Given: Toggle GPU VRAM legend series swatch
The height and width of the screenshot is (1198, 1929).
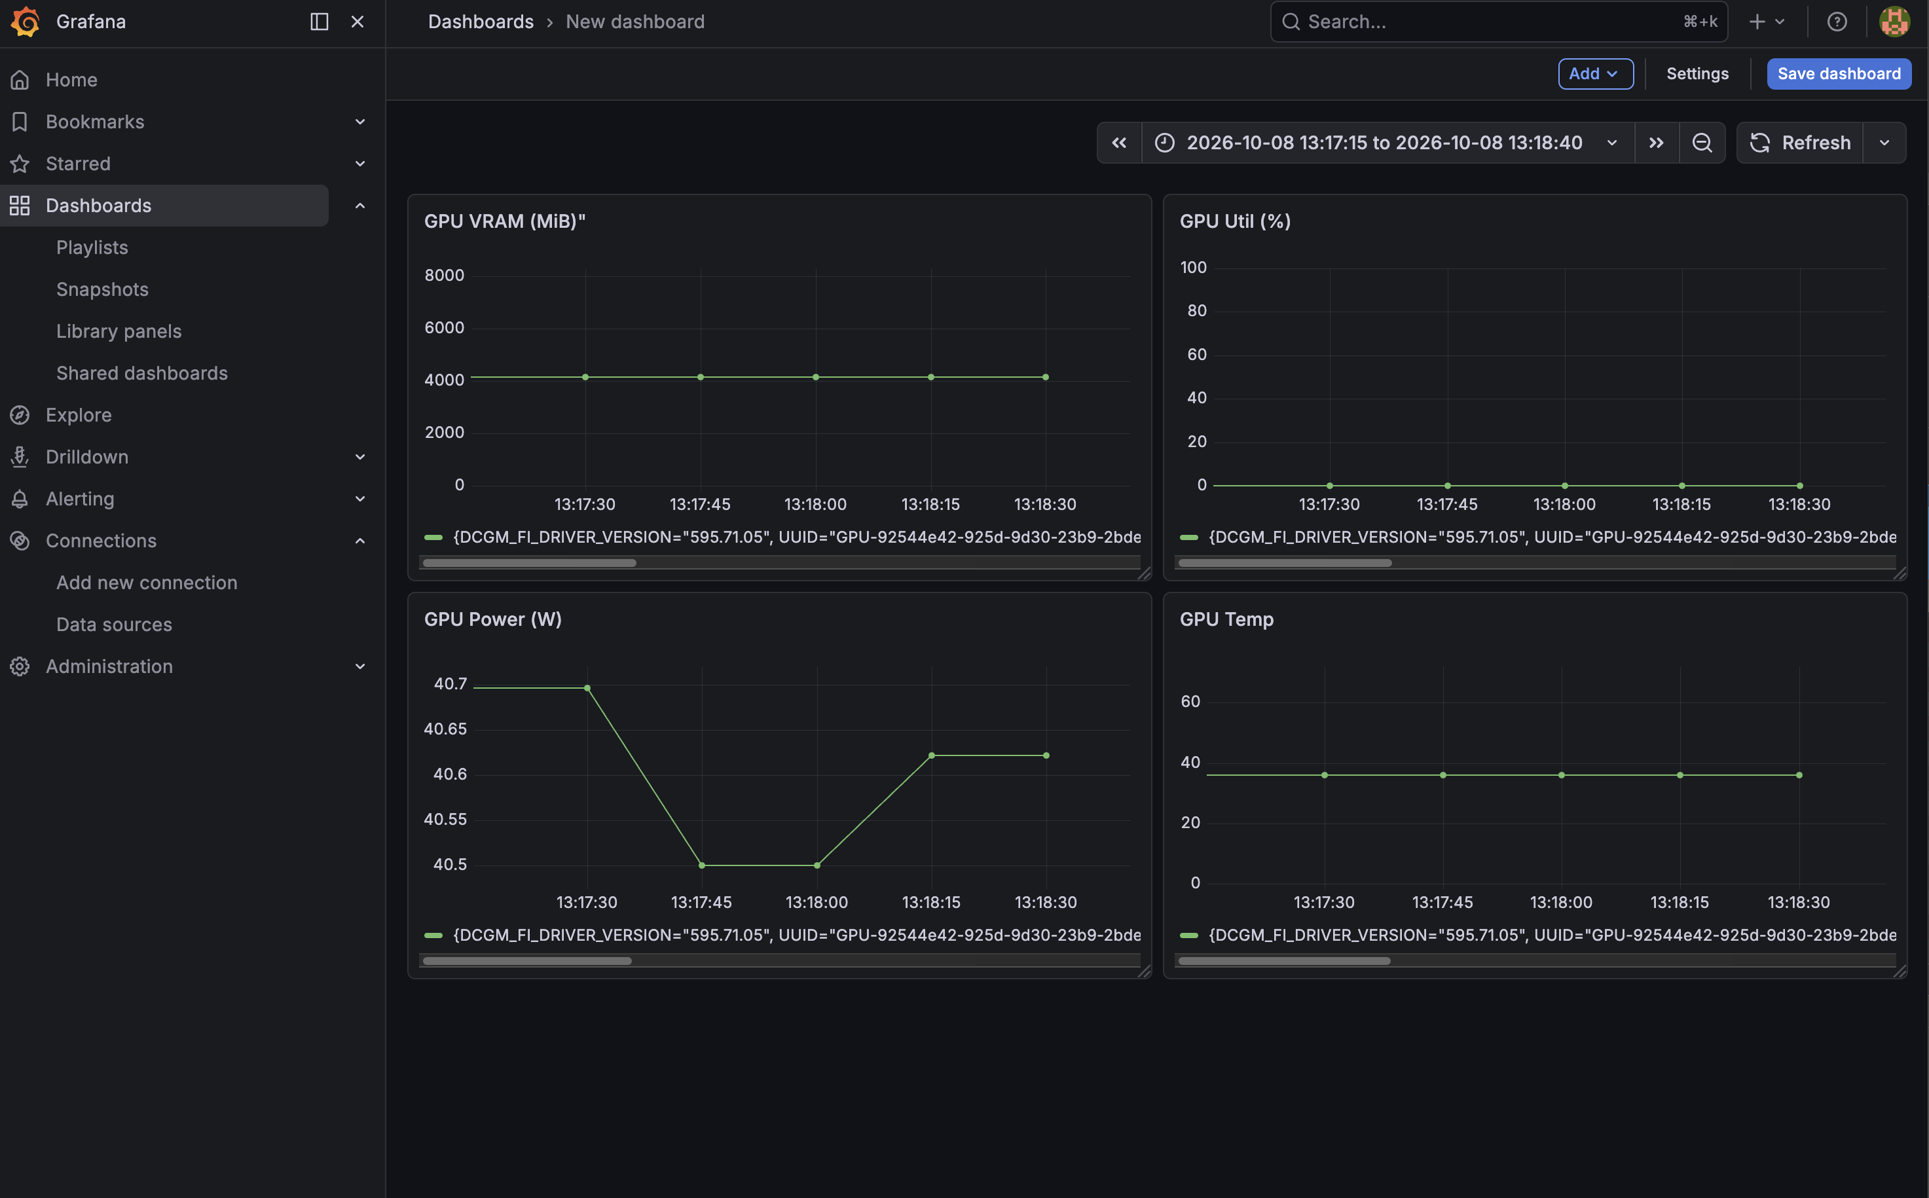Looking at the screenshot, I should tap(433, 538).
